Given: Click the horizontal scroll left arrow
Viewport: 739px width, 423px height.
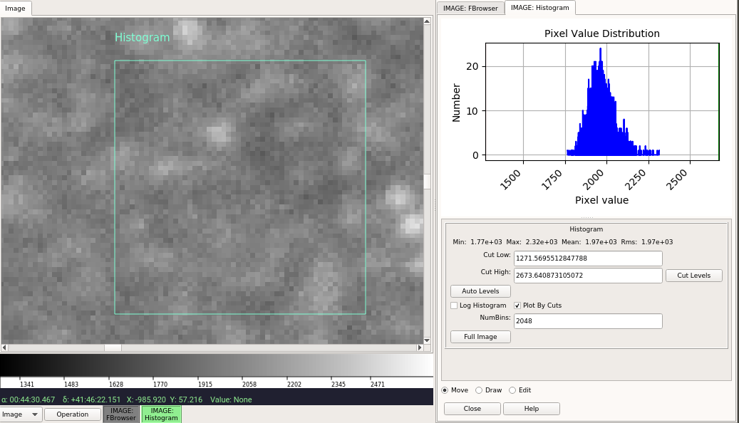Looking at the screenshot, I should (4, 348).
